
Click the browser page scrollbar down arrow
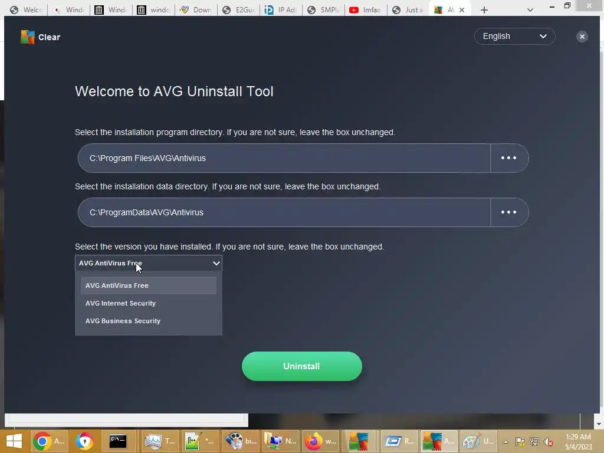tap(599, 424)
